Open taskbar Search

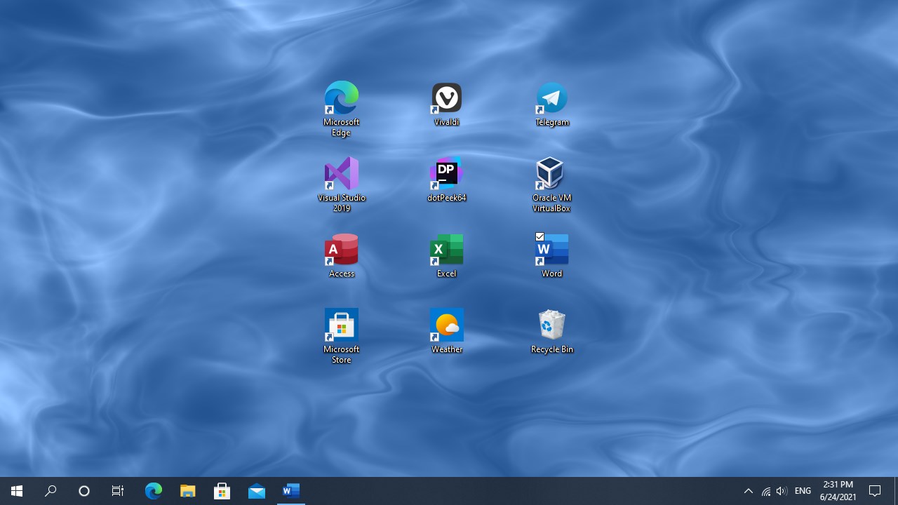click(51, 491)
